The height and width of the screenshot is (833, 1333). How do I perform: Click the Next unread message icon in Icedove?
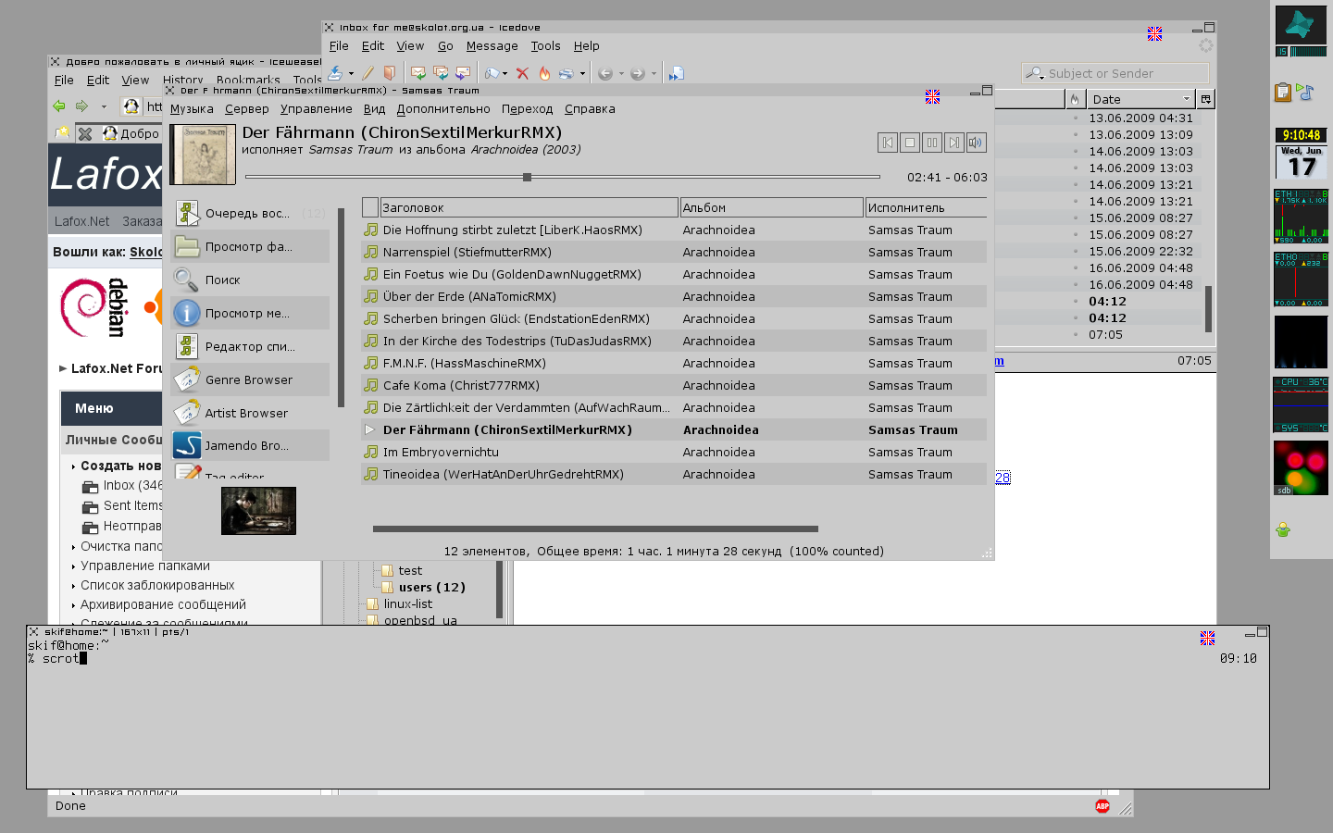[677, 73]
